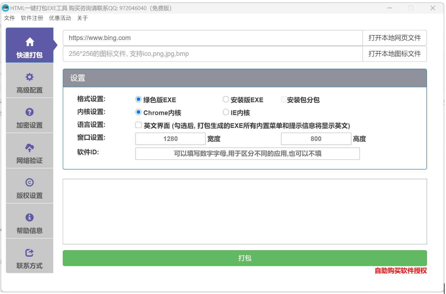Screen dimensions: 446x294
Task: Open the 自助购买软件授权 link
Action: 400,271
